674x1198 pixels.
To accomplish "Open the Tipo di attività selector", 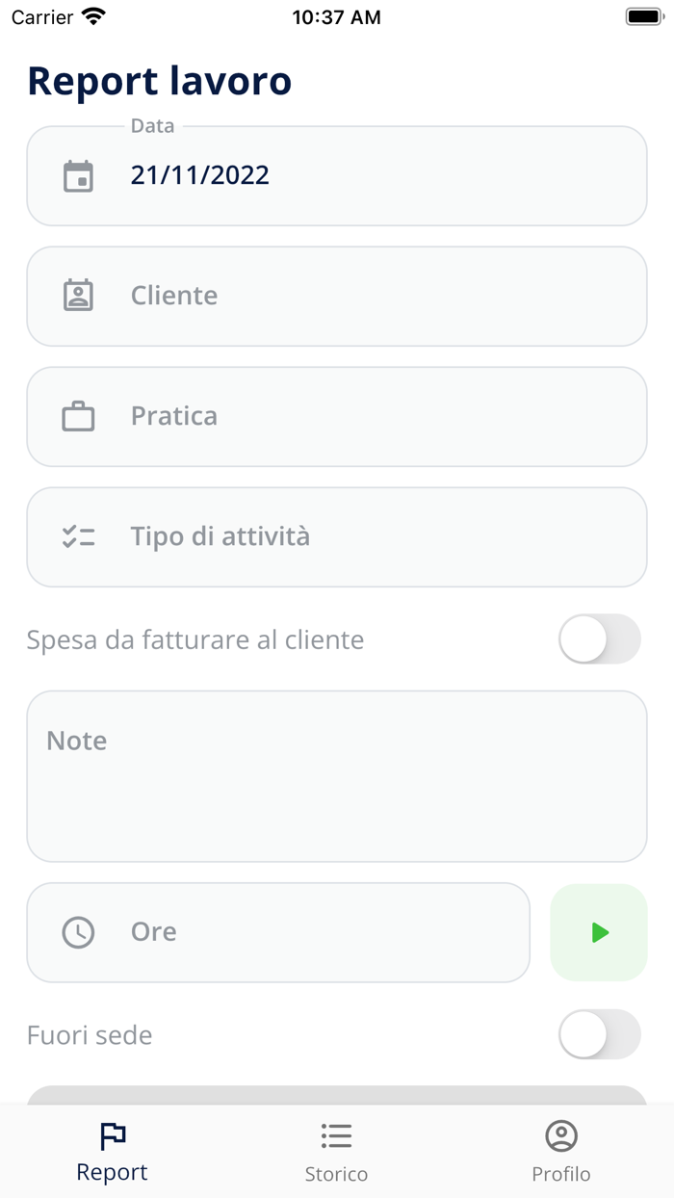I will point(337,536).
